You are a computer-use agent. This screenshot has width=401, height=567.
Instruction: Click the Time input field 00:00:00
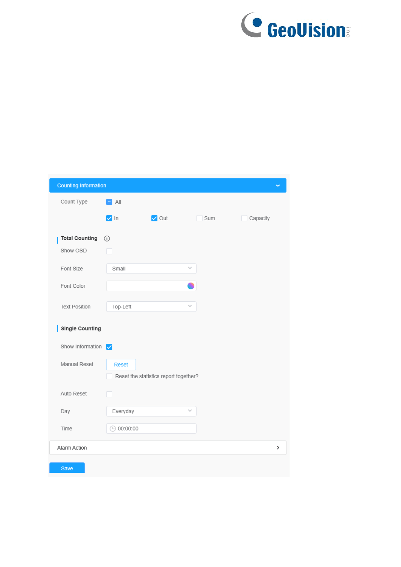point(151,429)
